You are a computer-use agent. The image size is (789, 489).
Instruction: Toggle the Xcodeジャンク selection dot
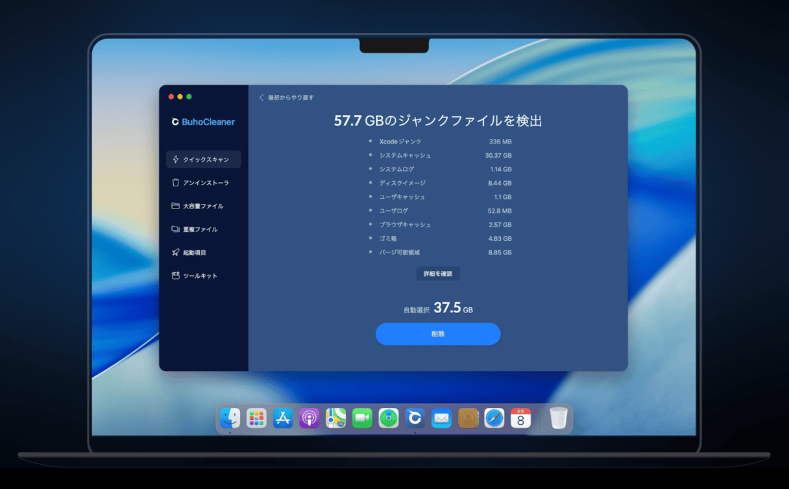369,141
